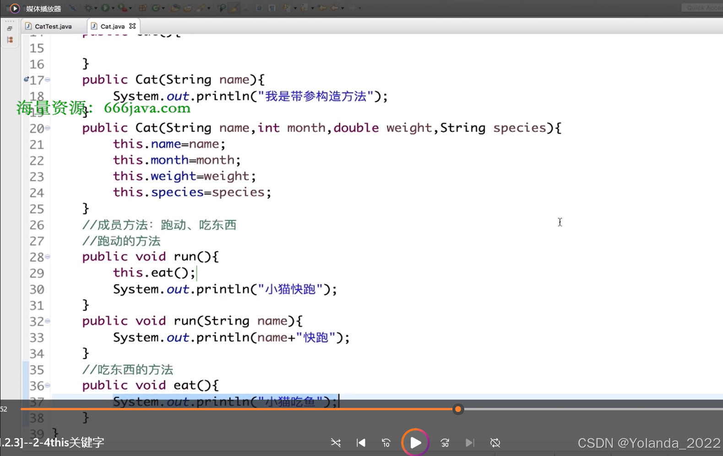
Task: Open the Run configurations dropdown arrow
Action: point(113,8)
